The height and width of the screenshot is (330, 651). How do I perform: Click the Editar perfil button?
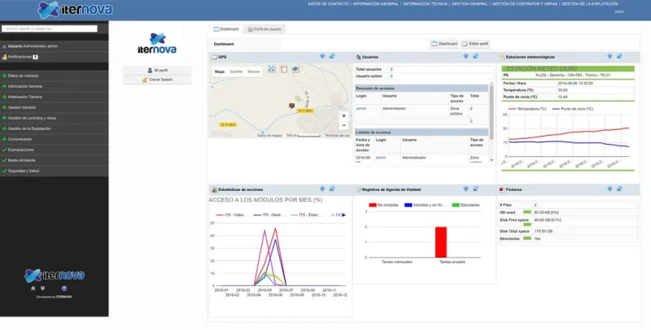[x=475, y=44]
